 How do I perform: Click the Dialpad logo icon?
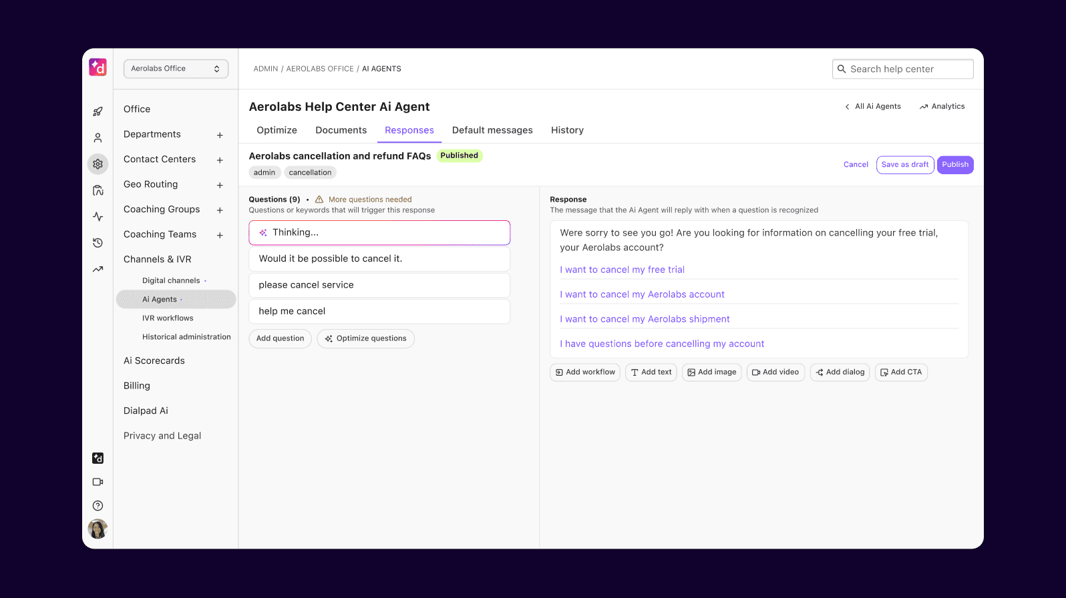point(98,67)
